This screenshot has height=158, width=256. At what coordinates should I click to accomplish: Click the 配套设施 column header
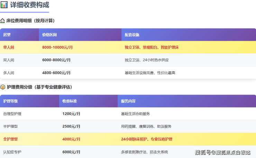(132, 35)
